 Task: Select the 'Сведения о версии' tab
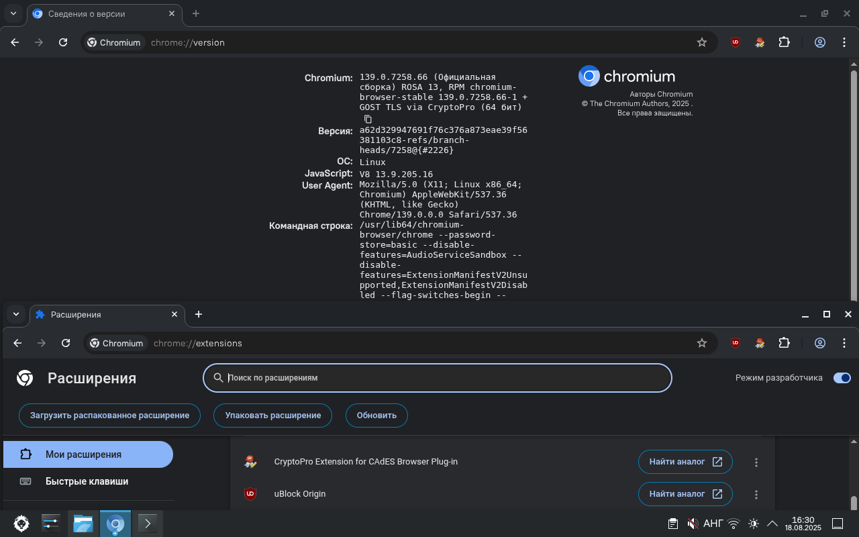click(x=104, y=13)
